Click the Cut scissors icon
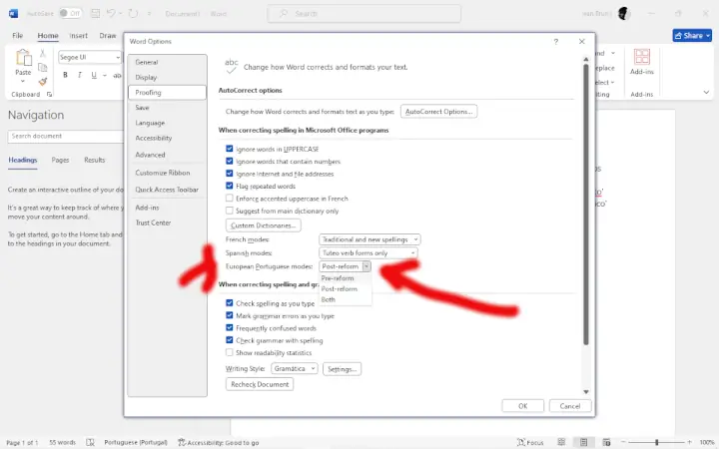The image size is (719, 449). coord(43,53)
